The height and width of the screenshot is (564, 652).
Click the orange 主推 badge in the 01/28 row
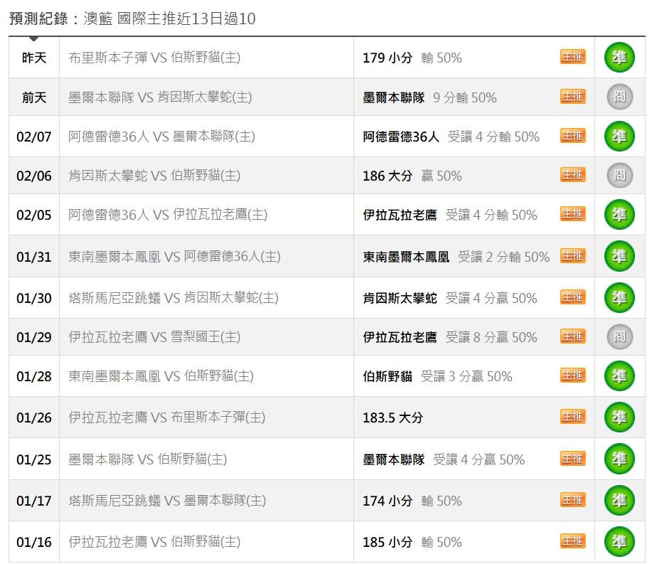pos(573,375)
